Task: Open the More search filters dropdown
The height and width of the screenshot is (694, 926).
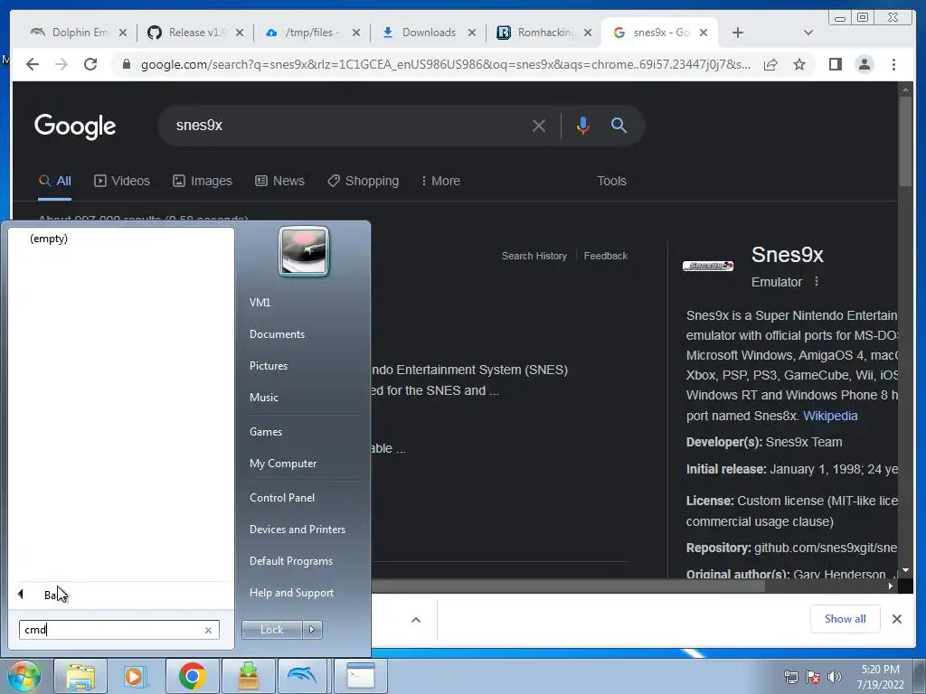Action: (440, 181)
